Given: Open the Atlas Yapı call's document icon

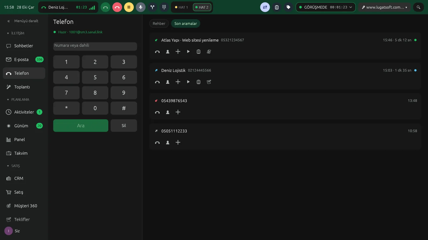Looking at the screenshot, I should 209,52.
